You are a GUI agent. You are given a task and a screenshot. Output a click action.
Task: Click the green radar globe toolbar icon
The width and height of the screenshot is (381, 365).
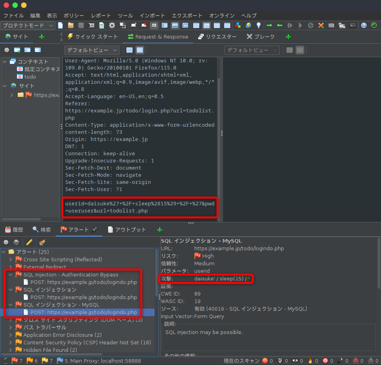click(x=374, y=25)
